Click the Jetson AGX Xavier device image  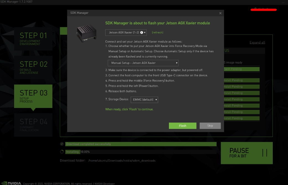tap(86, 33)
